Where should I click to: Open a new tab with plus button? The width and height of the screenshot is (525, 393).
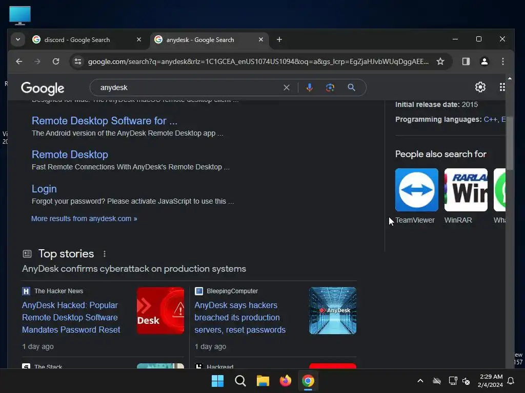point(279,39)
